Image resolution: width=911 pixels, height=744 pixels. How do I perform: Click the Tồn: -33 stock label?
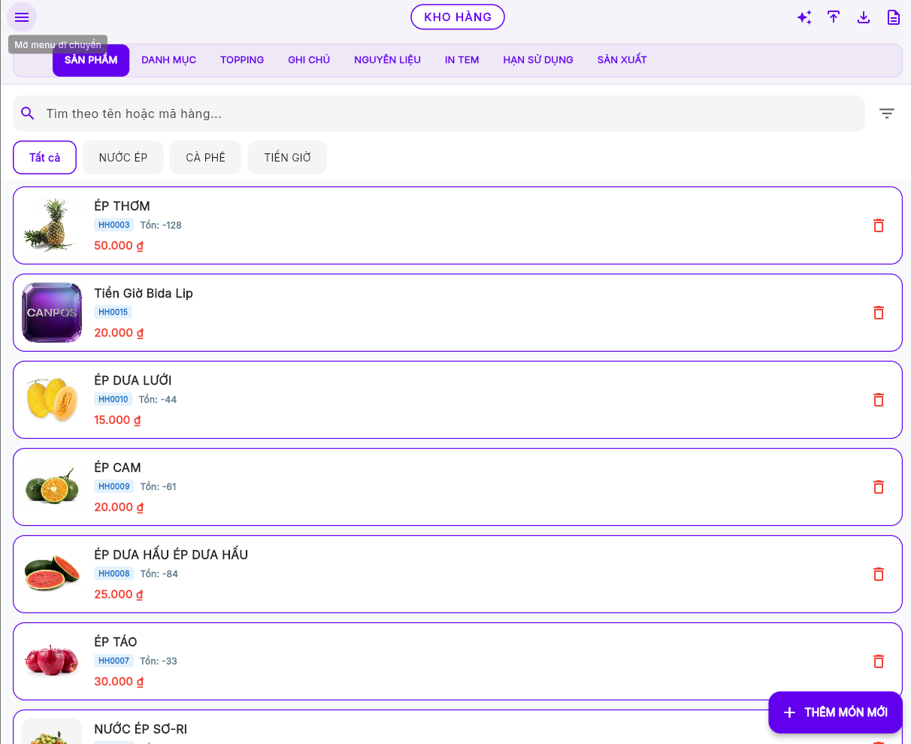point(159,661)
